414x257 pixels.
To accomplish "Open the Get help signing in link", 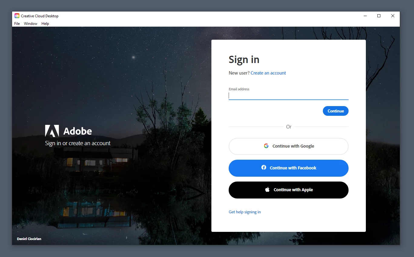I will [x=245, y=212].
